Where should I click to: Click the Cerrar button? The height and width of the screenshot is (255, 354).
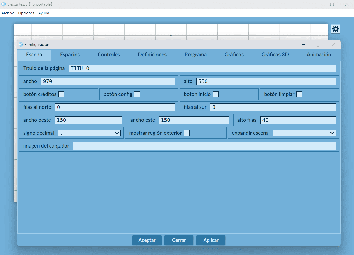click(x=179, y=240)
